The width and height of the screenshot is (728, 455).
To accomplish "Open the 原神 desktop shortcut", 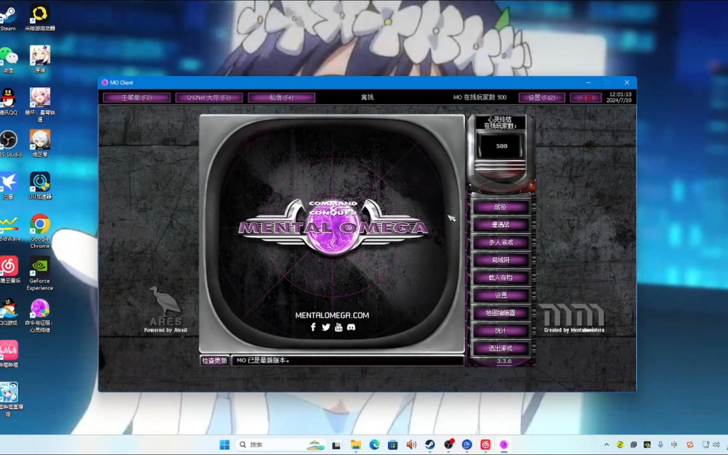I will [x=40, y=59].
